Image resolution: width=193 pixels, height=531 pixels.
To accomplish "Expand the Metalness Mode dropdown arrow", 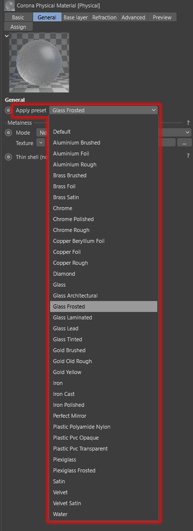I will tap(188, 133).
